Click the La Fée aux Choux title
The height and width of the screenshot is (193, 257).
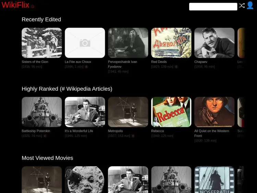tap(78, 62)
